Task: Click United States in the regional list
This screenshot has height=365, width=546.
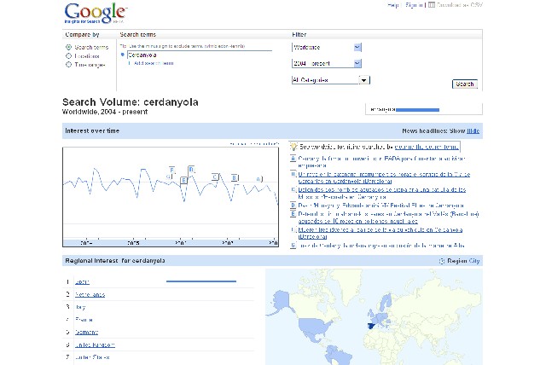Action: click(x=92, y=357)
